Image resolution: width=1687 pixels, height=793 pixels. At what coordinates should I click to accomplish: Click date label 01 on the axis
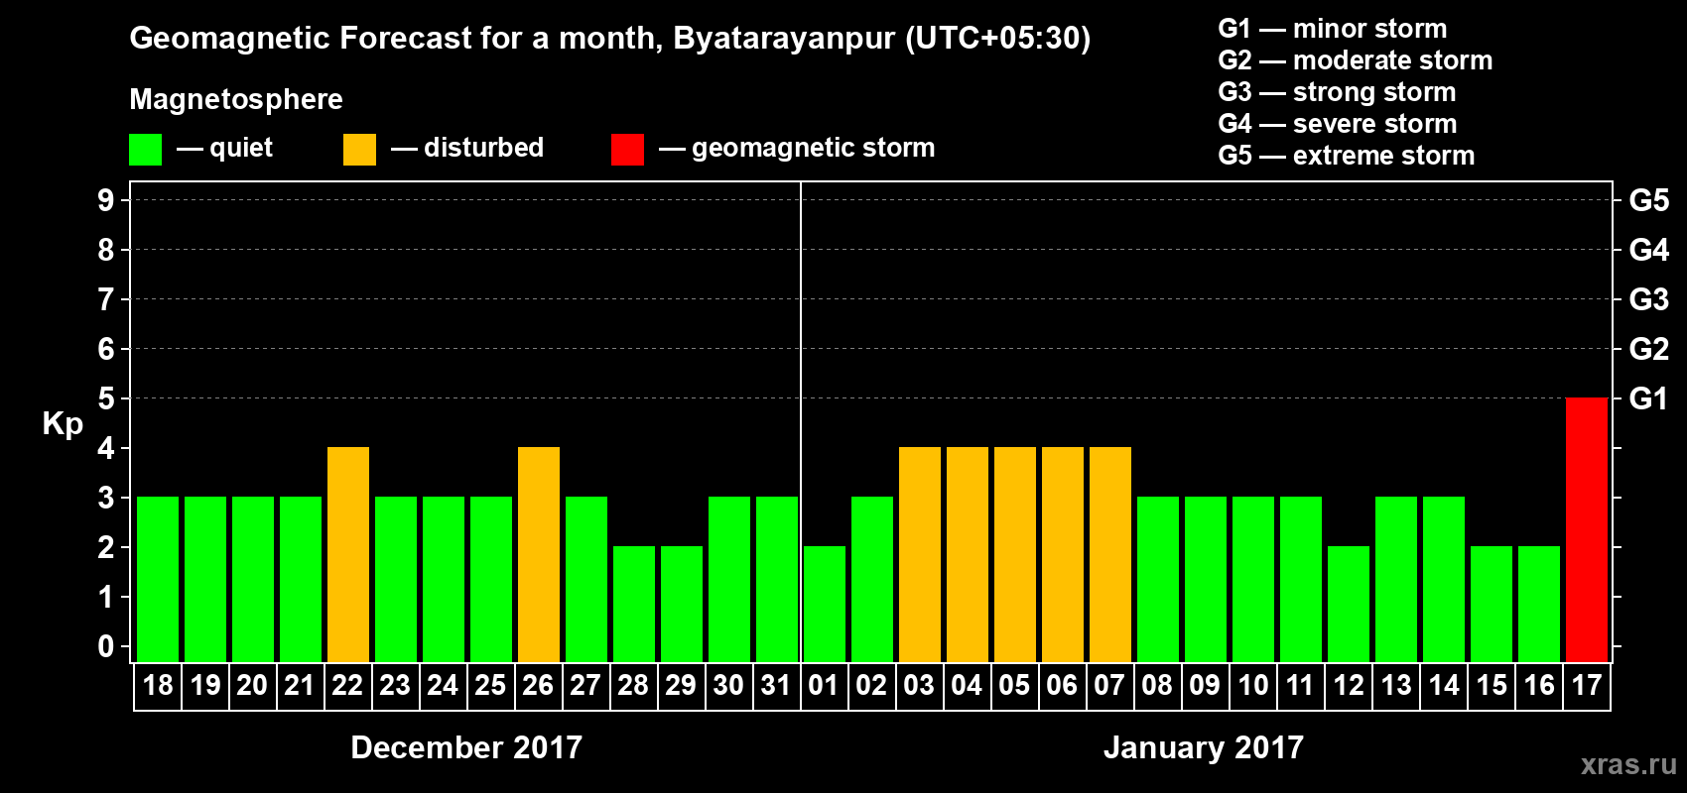click(824, 686)
